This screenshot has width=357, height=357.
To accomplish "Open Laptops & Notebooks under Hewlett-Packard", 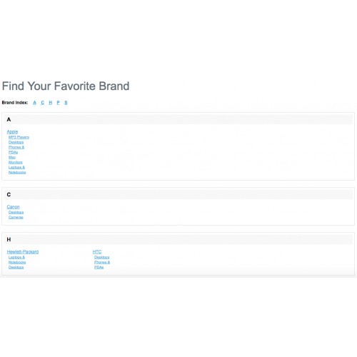I will [17, 260].
